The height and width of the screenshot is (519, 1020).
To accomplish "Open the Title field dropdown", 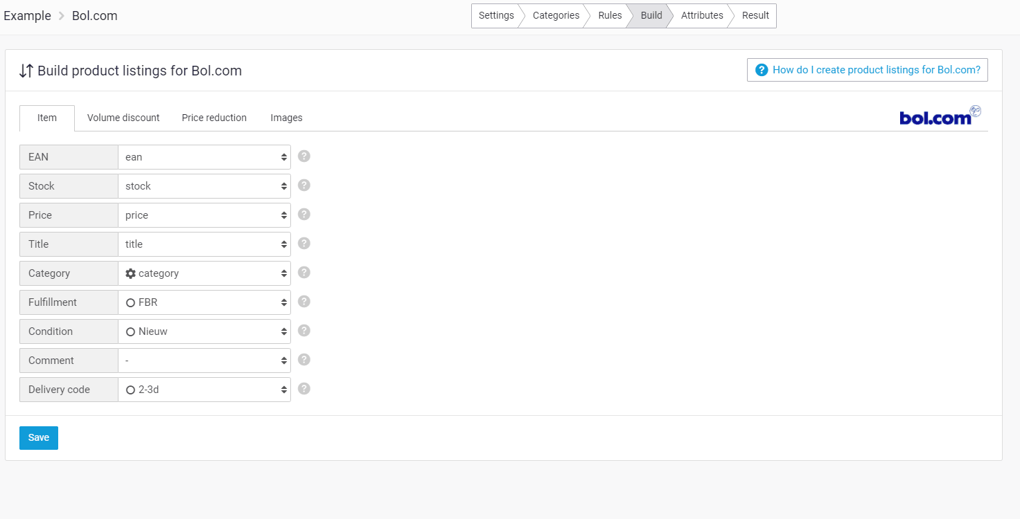I will point(204,244).
